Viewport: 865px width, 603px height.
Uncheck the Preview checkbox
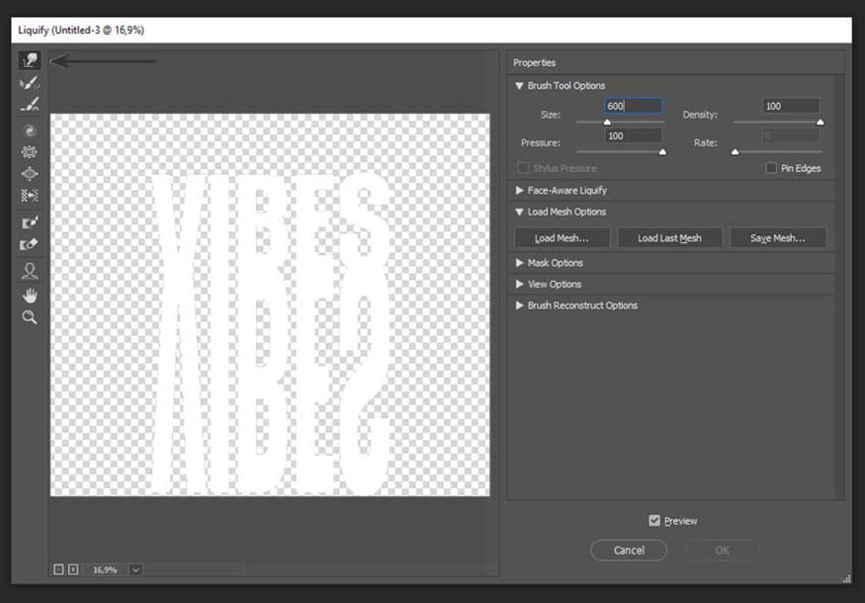(654, 520)
